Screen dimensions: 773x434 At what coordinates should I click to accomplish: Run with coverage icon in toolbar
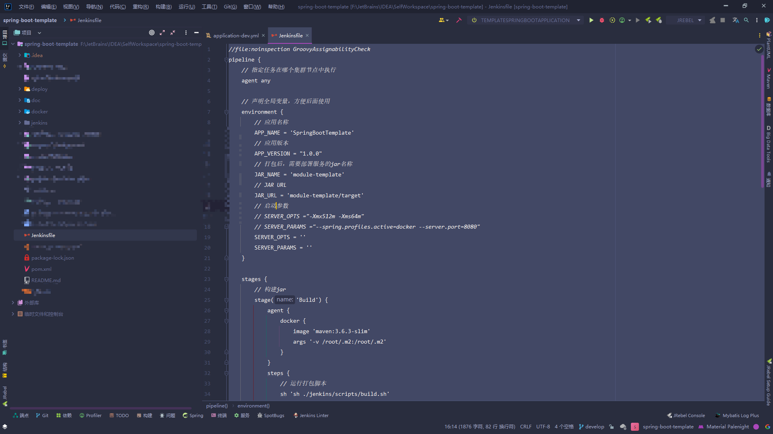[x=612, y=20]
